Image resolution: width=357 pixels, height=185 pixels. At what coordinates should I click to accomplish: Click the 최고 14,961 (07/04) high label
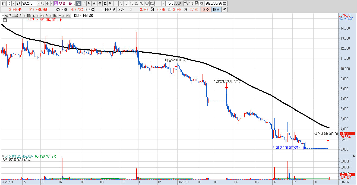pyautogui.click(x=42, y=20)
